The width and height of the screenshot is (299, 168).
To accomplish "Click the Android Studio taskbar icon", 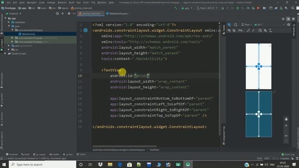I will tap(188, 164).
